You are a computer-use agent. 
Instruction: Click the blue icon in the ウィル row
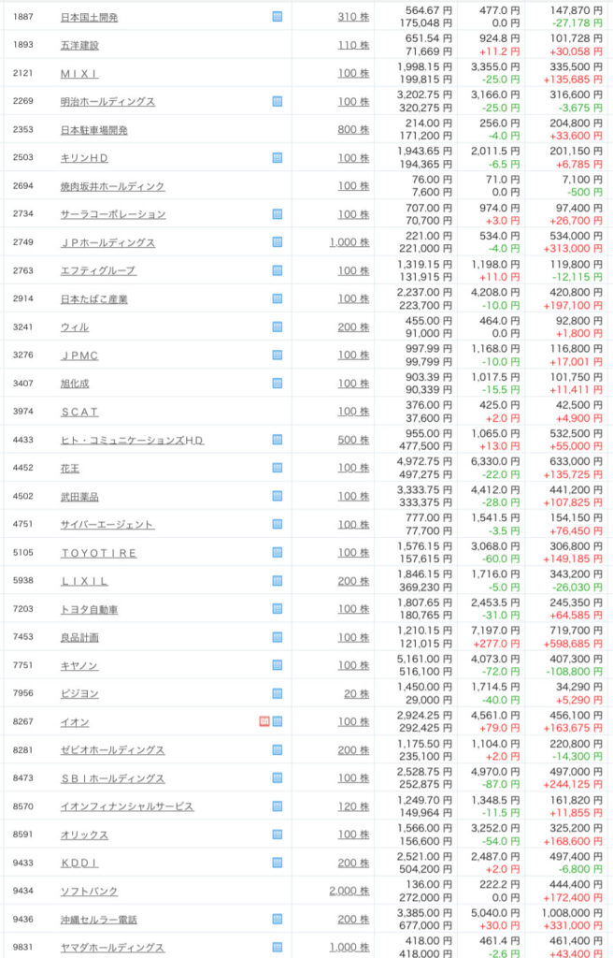tap(278, 327)
